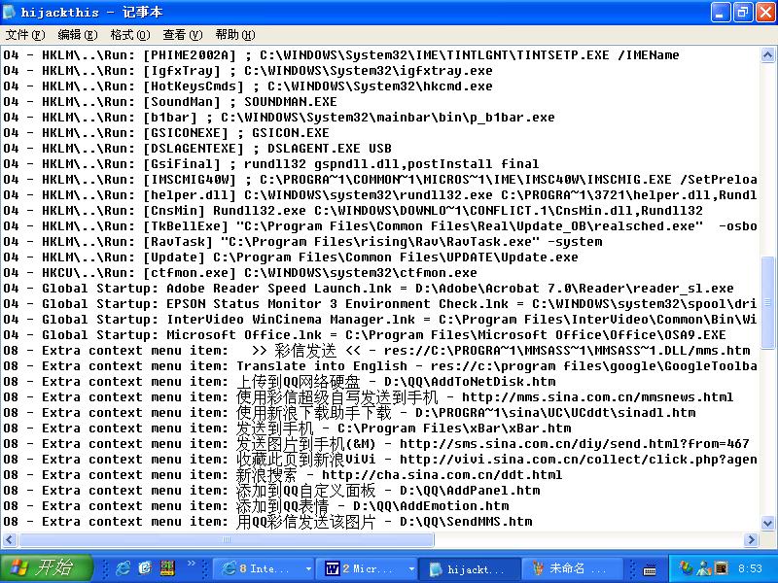
Task: Click the vertical scrollbar down arrow
Action: (x=767, y=523)
